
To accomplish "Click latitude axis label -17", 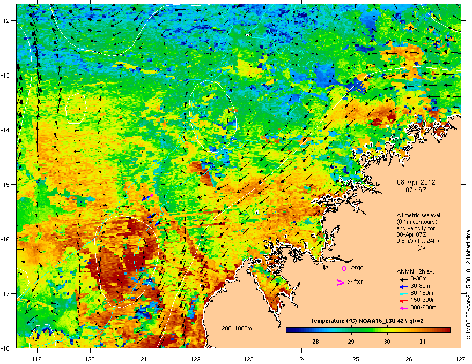I will click(6, 293).
